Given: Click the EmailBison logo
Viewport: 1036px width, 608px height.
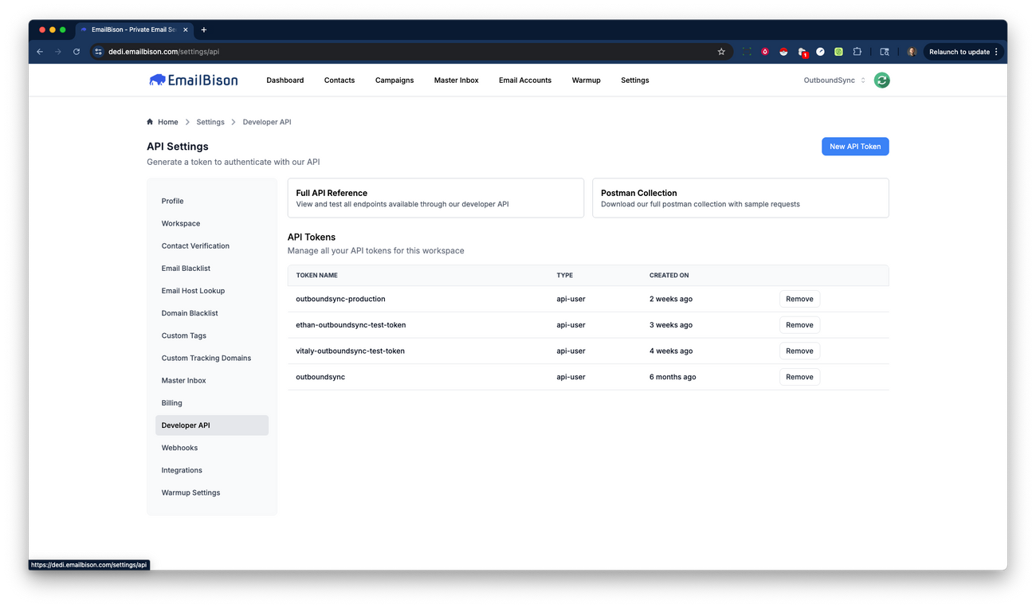Looking at the screenshot, I should (193, 80).
